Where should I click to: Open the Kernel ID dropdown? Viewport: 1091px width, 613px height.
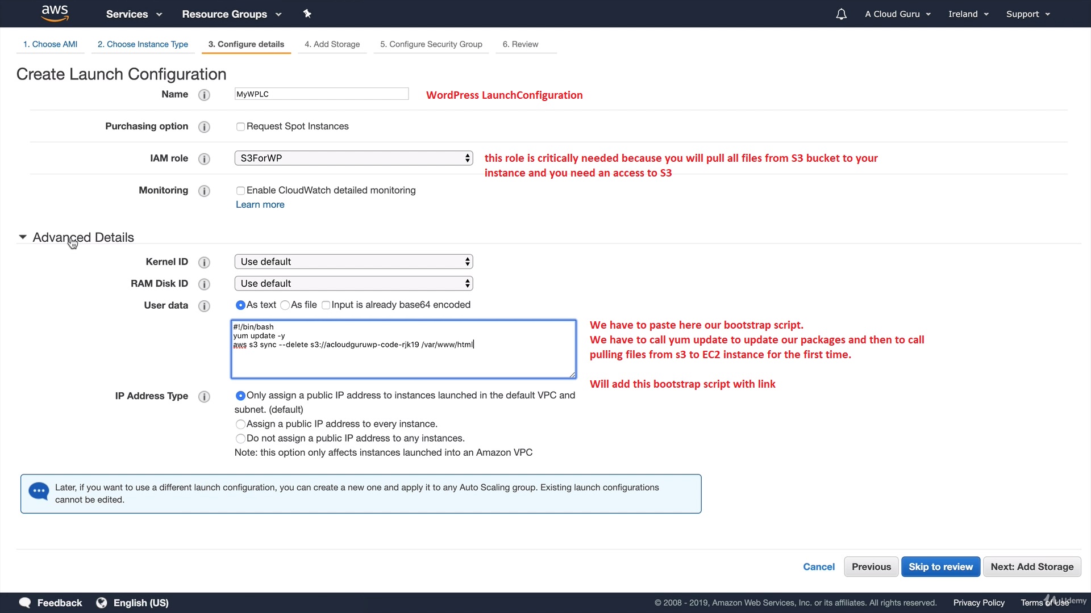pyautogui.click(x=353, y=262)
